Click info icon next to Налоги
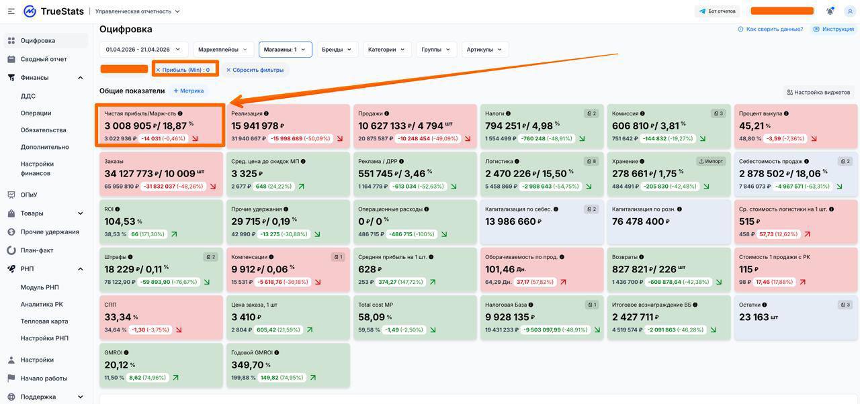Screen dimensions: 860x404 (x=508, y=114)
